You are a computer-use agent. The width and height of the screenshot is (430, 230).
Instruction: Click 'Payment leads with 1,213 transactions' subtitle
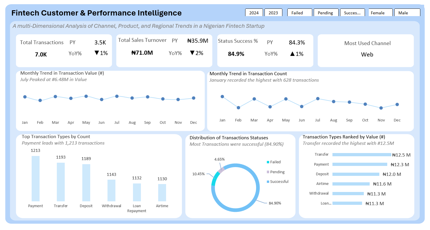point(63,143)
